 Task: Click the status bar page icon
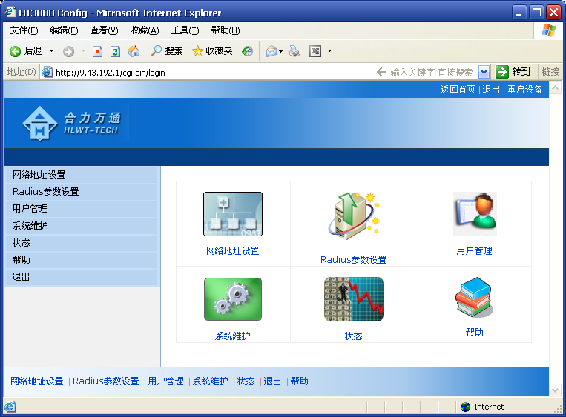[10, 407]
